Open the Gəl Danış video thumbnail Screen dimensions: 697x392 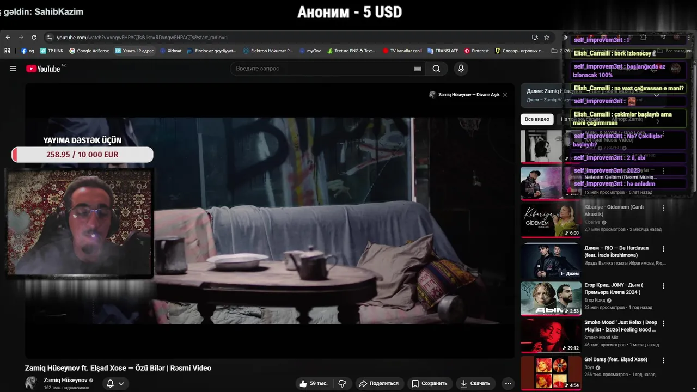click(x=551, y=372)
